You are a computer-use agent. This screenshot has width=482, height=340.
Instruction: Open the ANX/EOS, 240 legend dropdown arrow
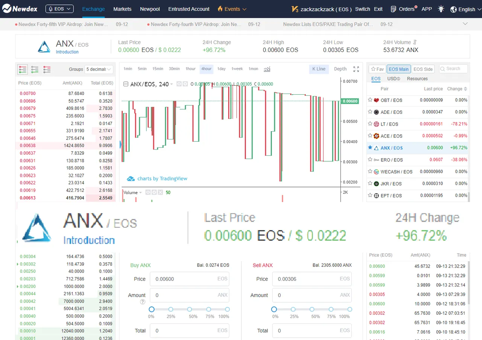(x=172, y=84)
